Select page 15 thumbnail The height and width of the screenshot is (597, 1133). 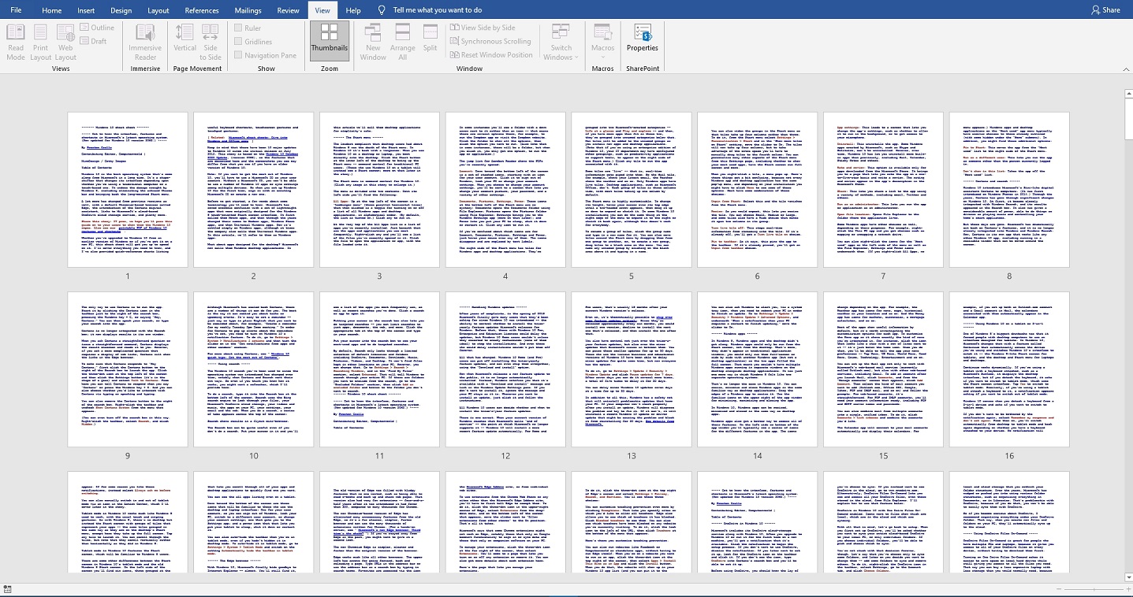pyautogui.click(x=883, y=369)
